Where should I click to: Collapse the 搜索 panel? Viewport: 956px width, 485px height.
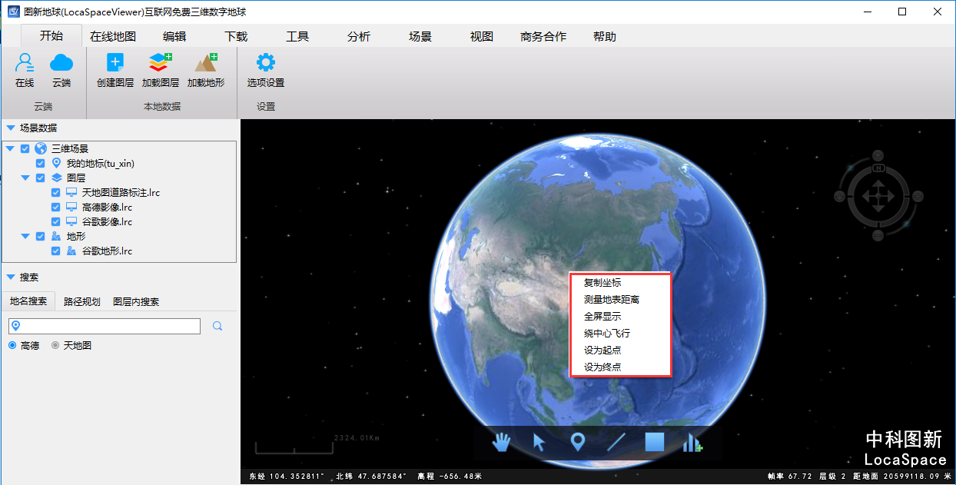click(10, 277)
